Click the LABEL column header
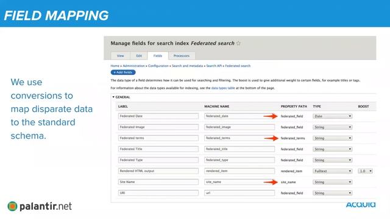The image size is (390, 219). pyautogui.click(x=123, y=106)
